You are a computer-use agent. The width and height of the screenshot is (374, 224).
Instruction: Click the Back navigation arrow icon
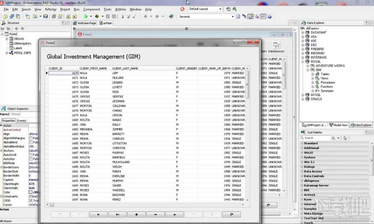146,17
